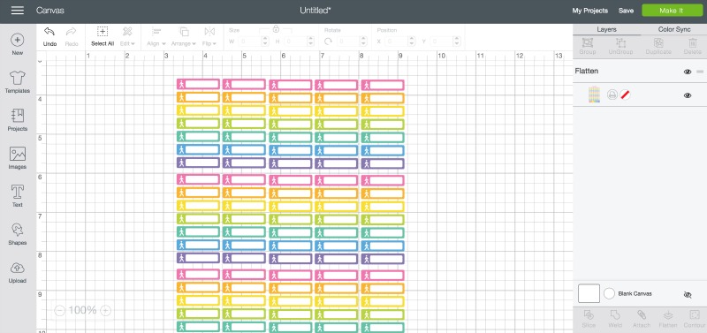
Task: Switch to the Color Sync tab
Action: [674, 29]
